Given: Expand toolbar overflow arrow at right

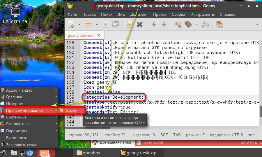Looking at the screenshot, I should [257, 24].
